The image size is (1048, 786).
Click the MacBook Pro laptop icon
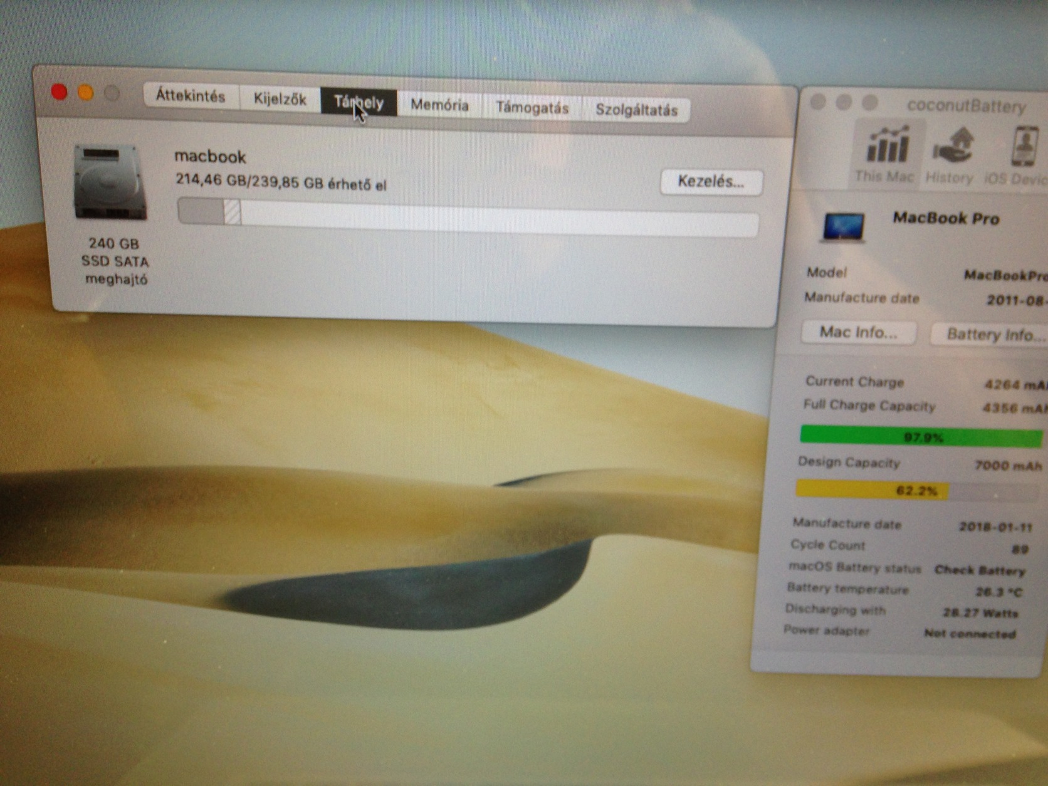[844, 227]
